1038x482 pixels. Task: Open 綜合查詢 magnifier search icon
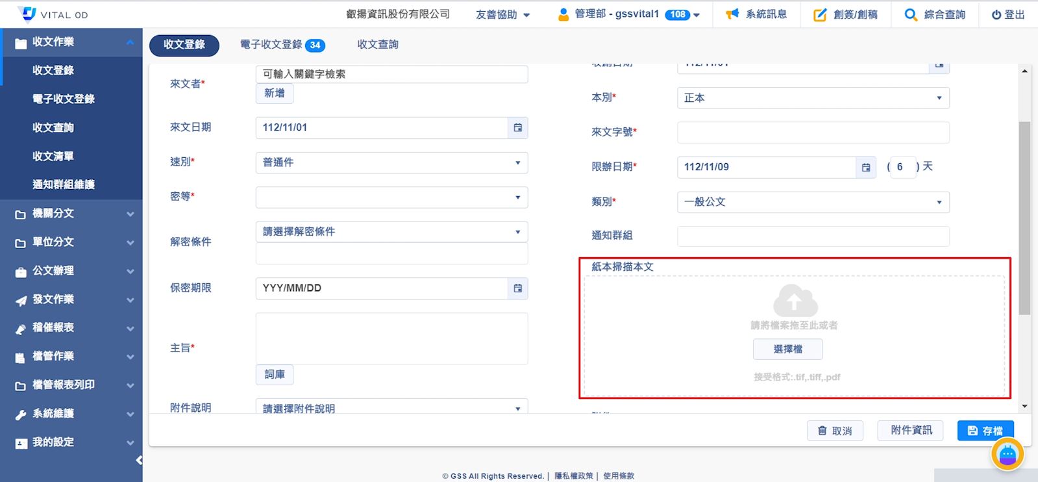point(911,14)
